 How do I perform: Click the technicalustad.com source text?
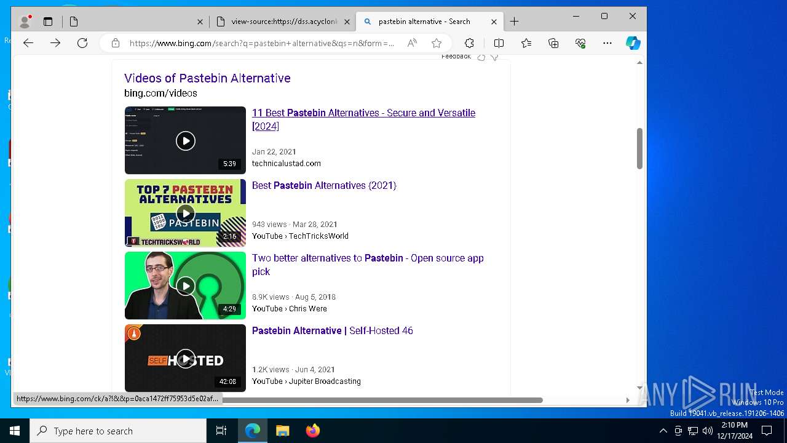287,164
